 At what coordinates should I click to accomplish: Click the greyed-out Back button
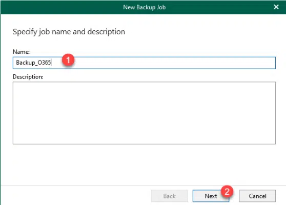[x=169, y=196]
